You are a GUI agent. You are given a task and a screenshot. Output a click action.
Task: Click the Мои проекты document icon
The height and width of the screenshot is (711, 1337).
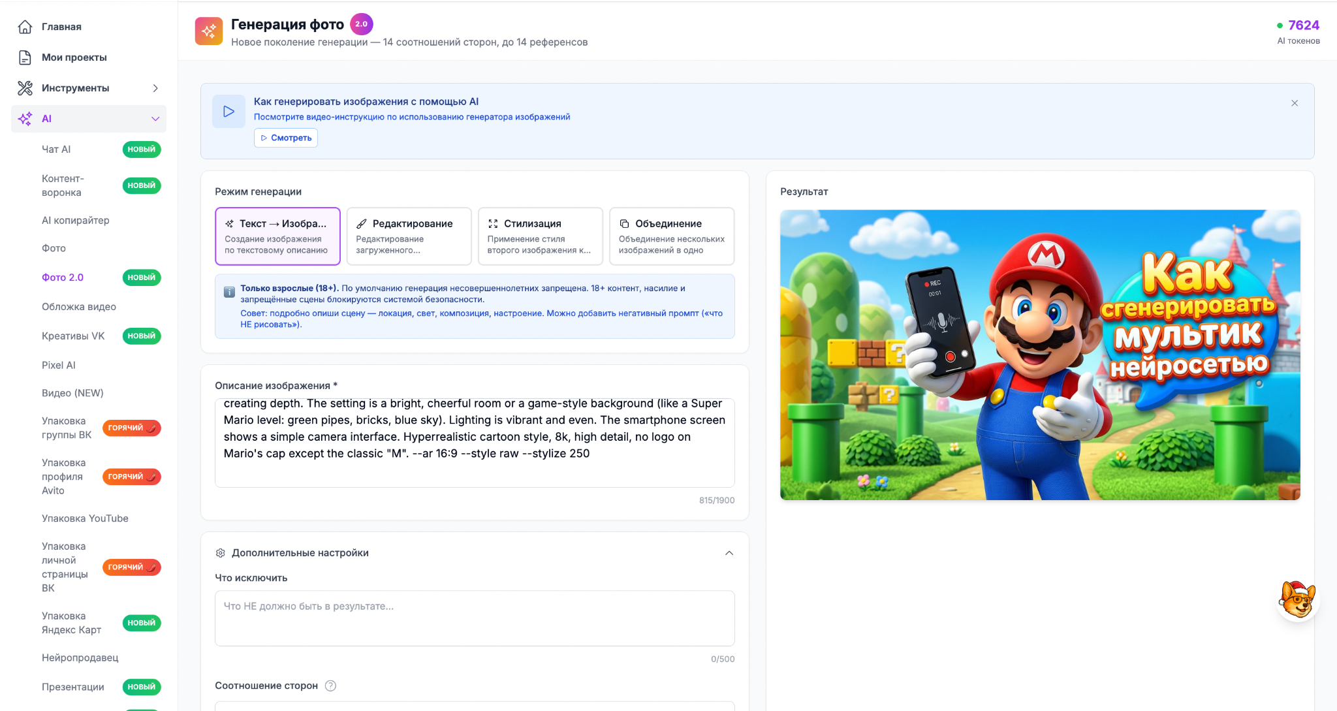(25, 57)
